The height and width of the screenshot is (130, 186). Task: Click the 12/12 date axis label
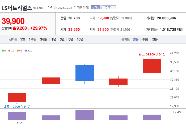coord(20,123)
